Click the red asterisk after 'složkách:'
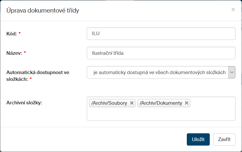The width and height of the screenshot is (242, 152). click(31, 79)
